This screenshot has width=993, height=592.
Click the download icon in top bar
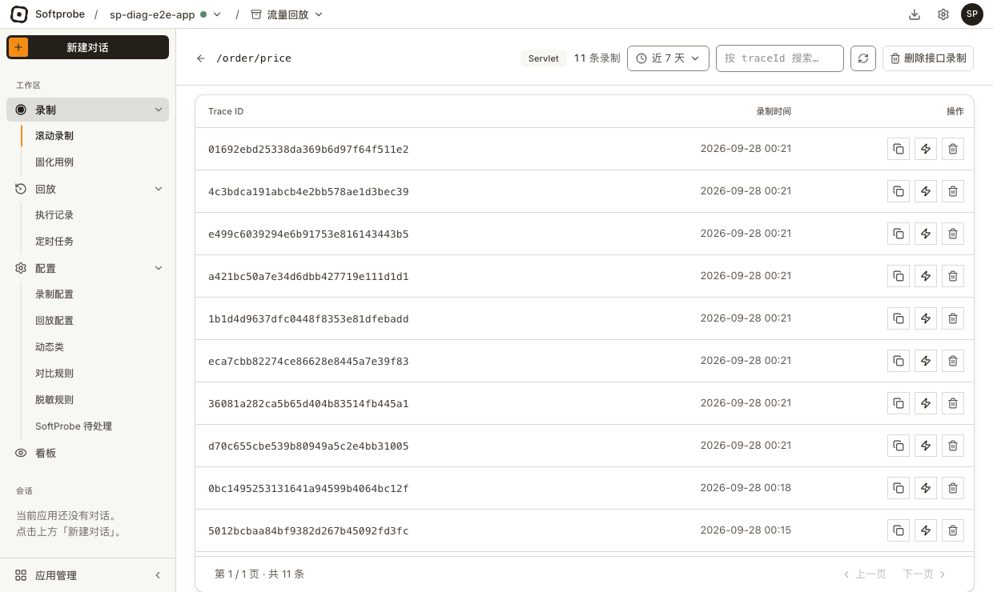[915, 14]
